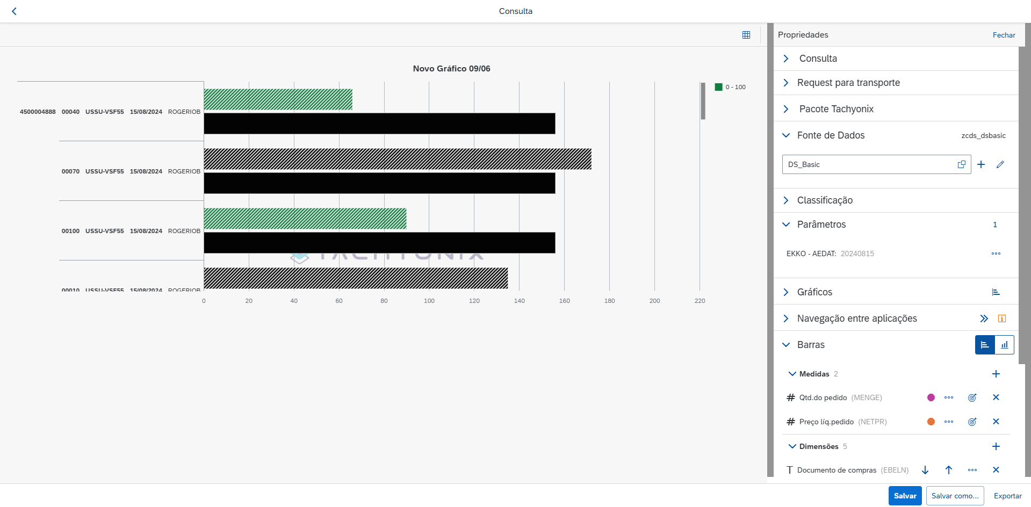Expand the Consulta section
Image resolution: width=1031 pixels, height=507 pixels.
pyautogui.click(x=786, y=59)
